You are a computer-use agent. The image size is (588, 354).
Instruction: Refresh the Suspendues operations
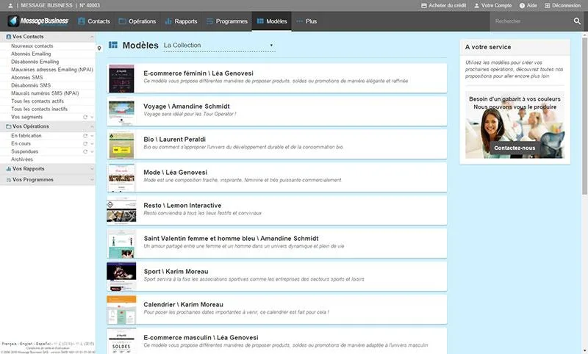(x=85, y=152)
